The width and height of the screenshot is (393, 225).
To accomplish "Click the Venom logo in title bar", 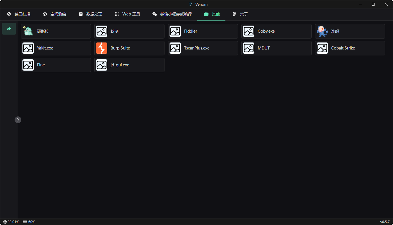I will pyautogui.click(x=190, y=4).
